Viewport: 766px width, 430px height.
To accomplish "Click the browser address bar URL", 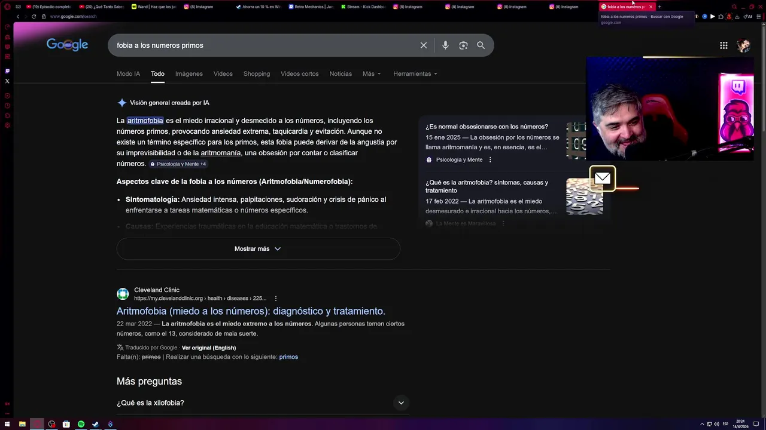I will pyautogui.click(x=74, y=16).
